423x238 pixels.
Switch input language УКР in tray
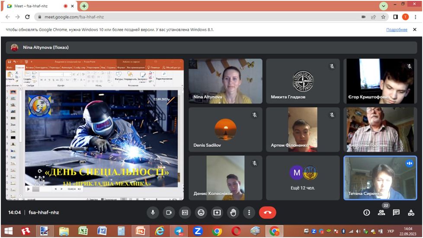click(391, 231)
